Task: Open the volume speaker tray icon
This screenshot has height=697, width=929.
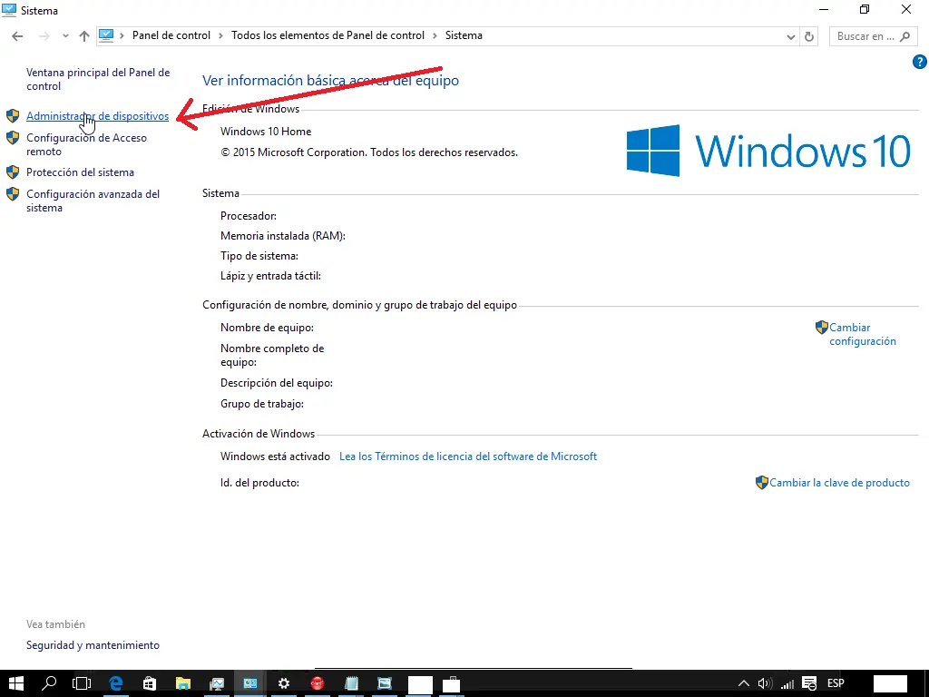Action: pyautogui.click(x=764, y=683)
